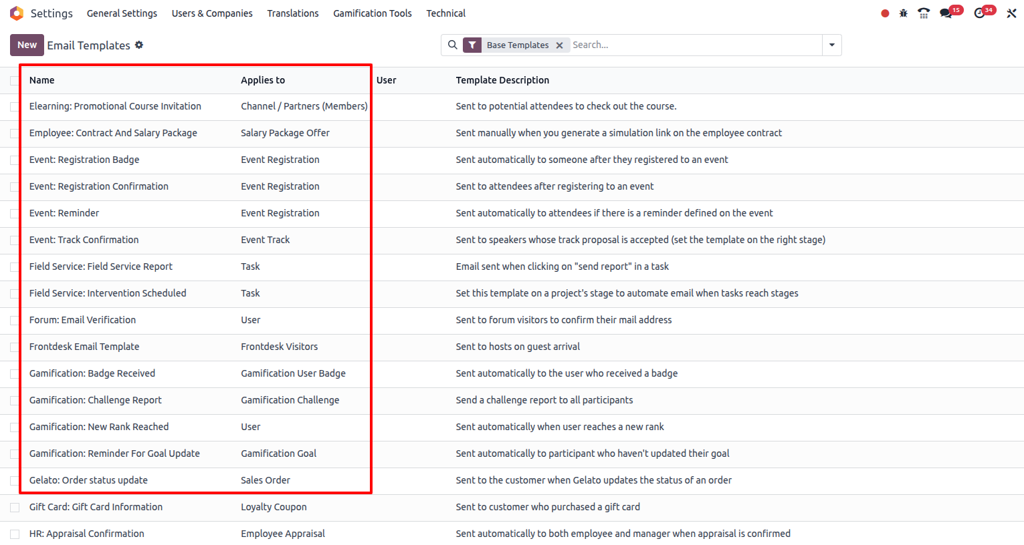Check the Elearning: Promotional Course Invitation row
The height and width of the screenshot is (545, 1024).
[15, 107]
